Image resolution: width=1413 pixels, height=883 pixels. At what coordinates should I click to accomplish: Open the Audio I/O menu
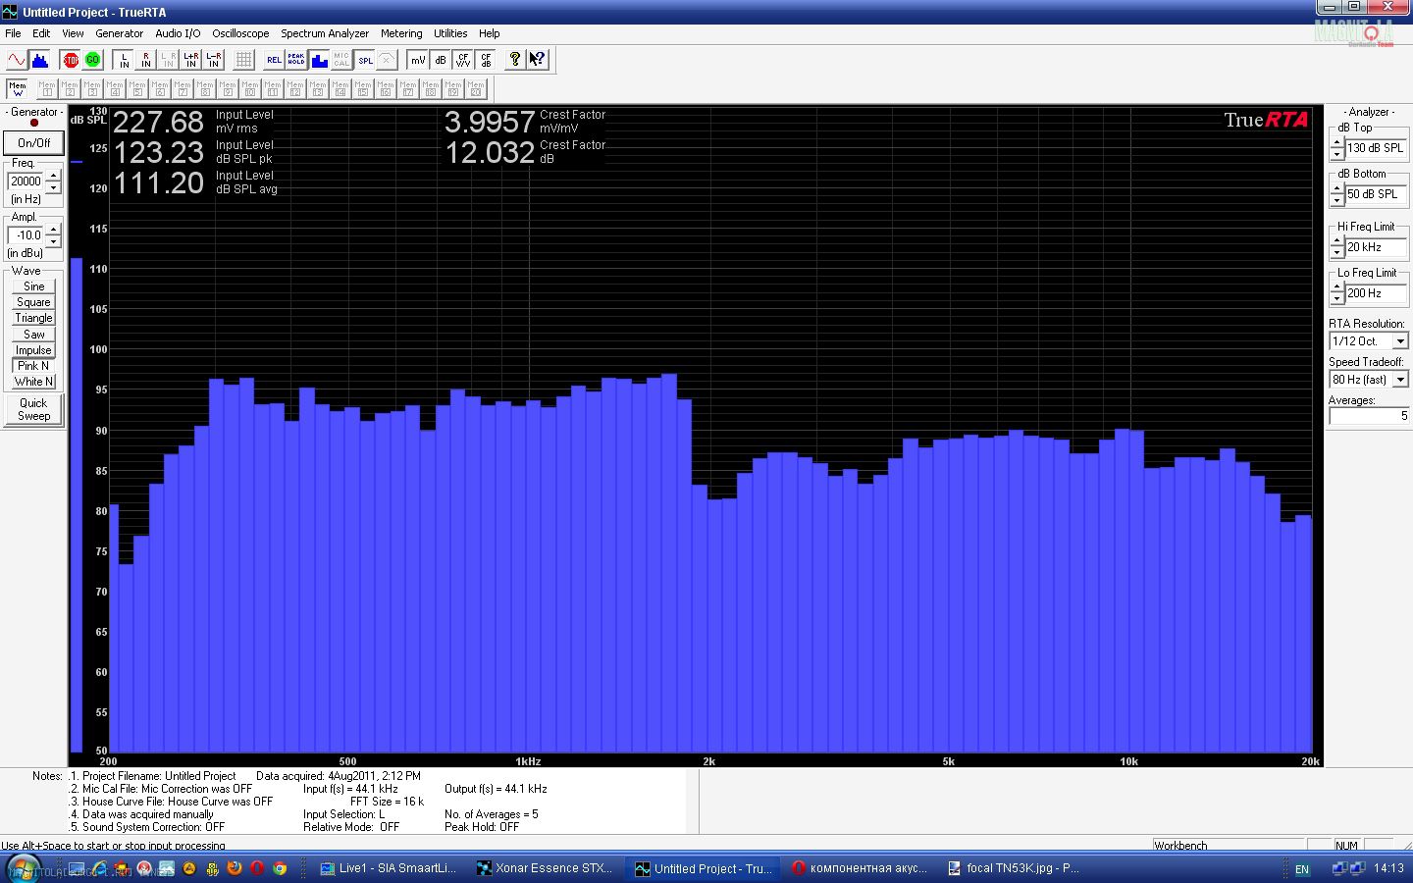[178, 33]
